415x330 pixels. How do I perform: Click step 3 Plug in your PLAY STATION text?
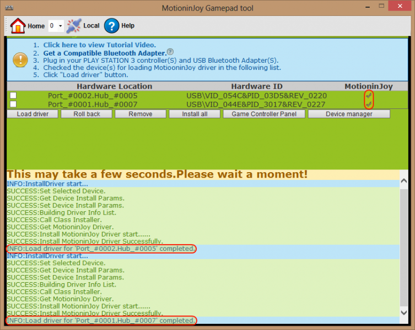(160, 61)
